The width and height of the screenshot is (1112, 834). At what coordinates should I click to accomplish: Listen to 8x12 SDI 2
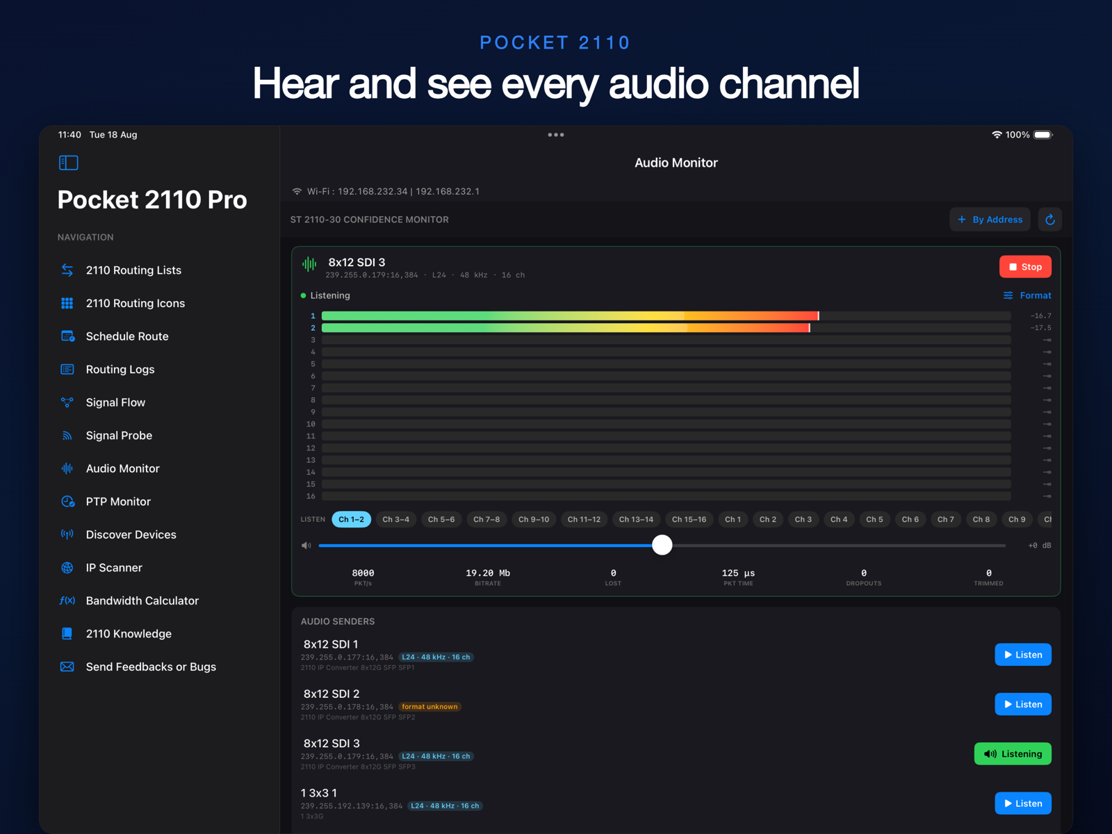[1023, 704]
